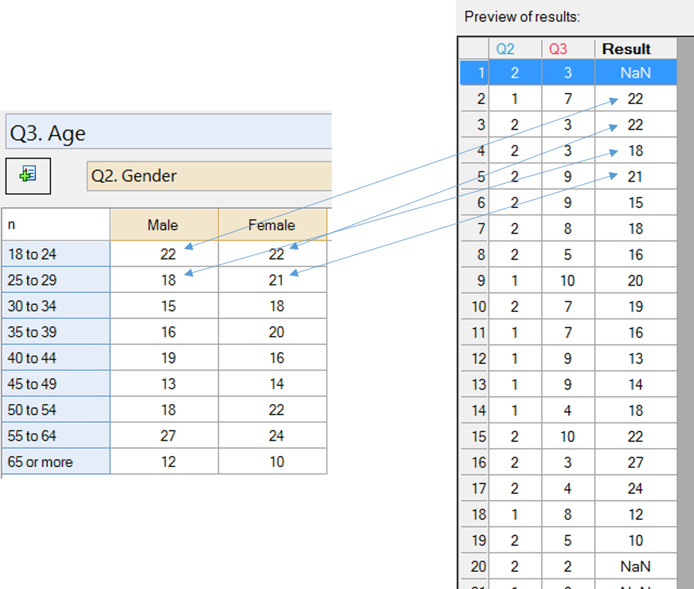Screen dimensions: 694x589
Task: Select the highlighted row 1 in preview
Action: [567, 72]
